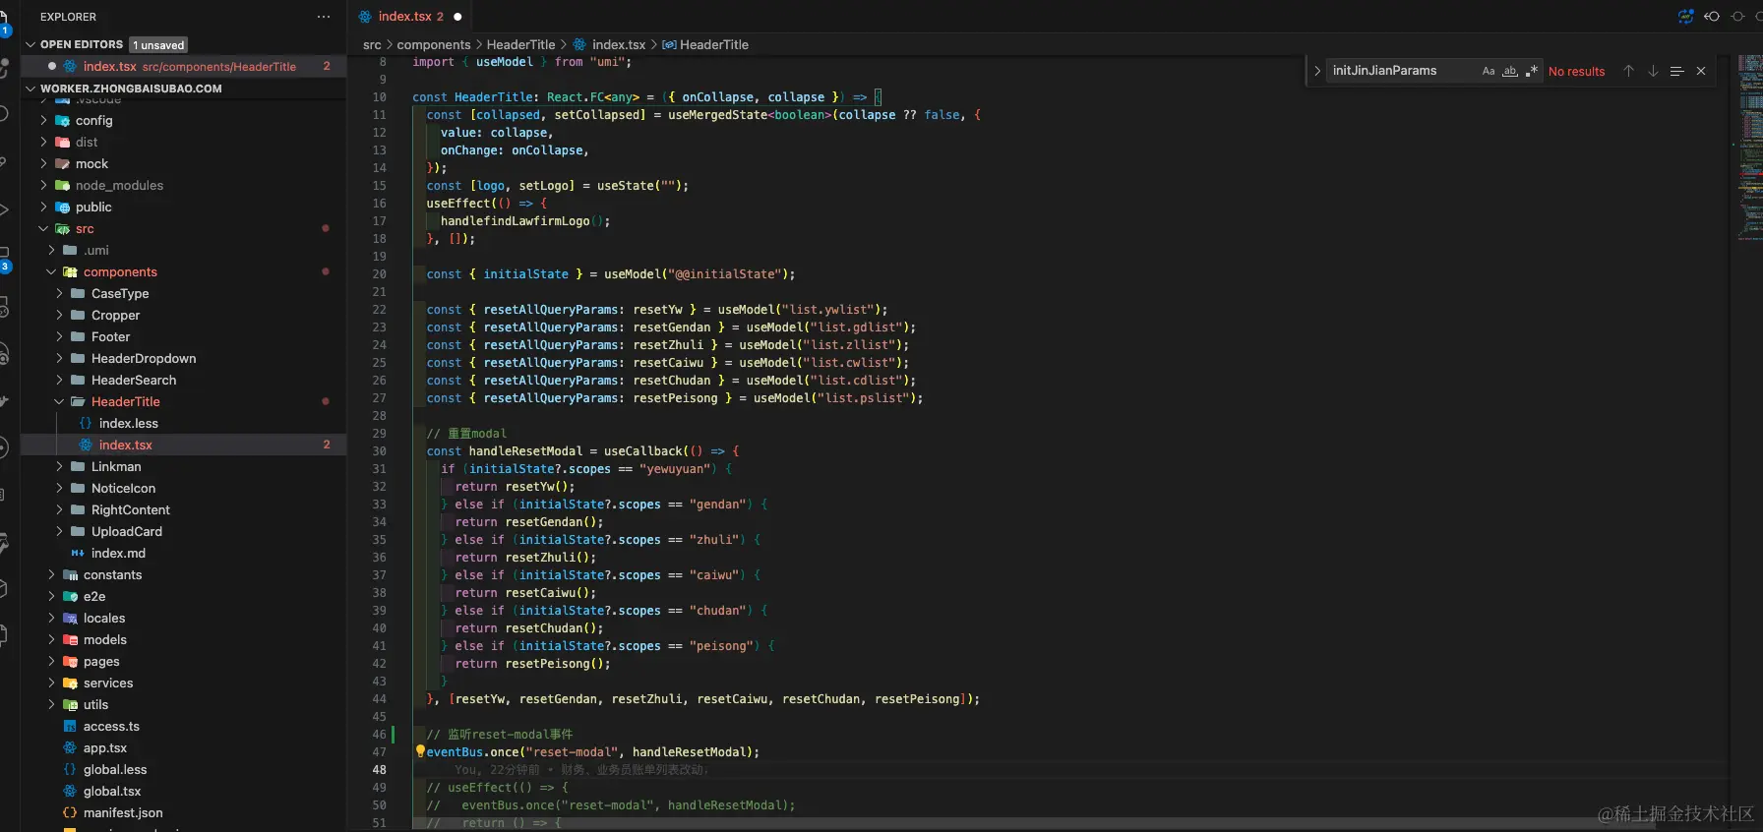Image resolution: width=1763 pixels, height=832 pixels.
Task: Click the models folder icon
Action: point(71,639)
